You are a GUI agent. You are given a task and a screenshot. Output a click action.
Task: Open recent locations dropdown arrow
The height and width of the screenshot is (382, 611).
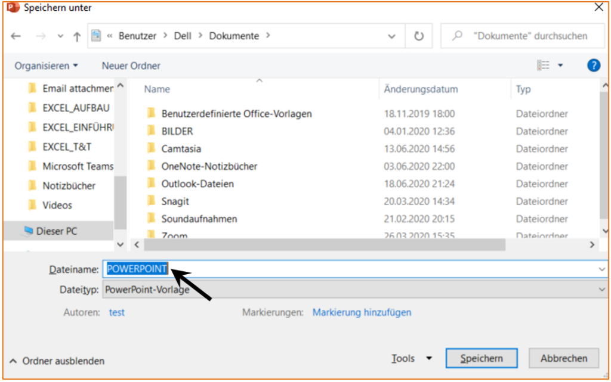click(60, 36)
